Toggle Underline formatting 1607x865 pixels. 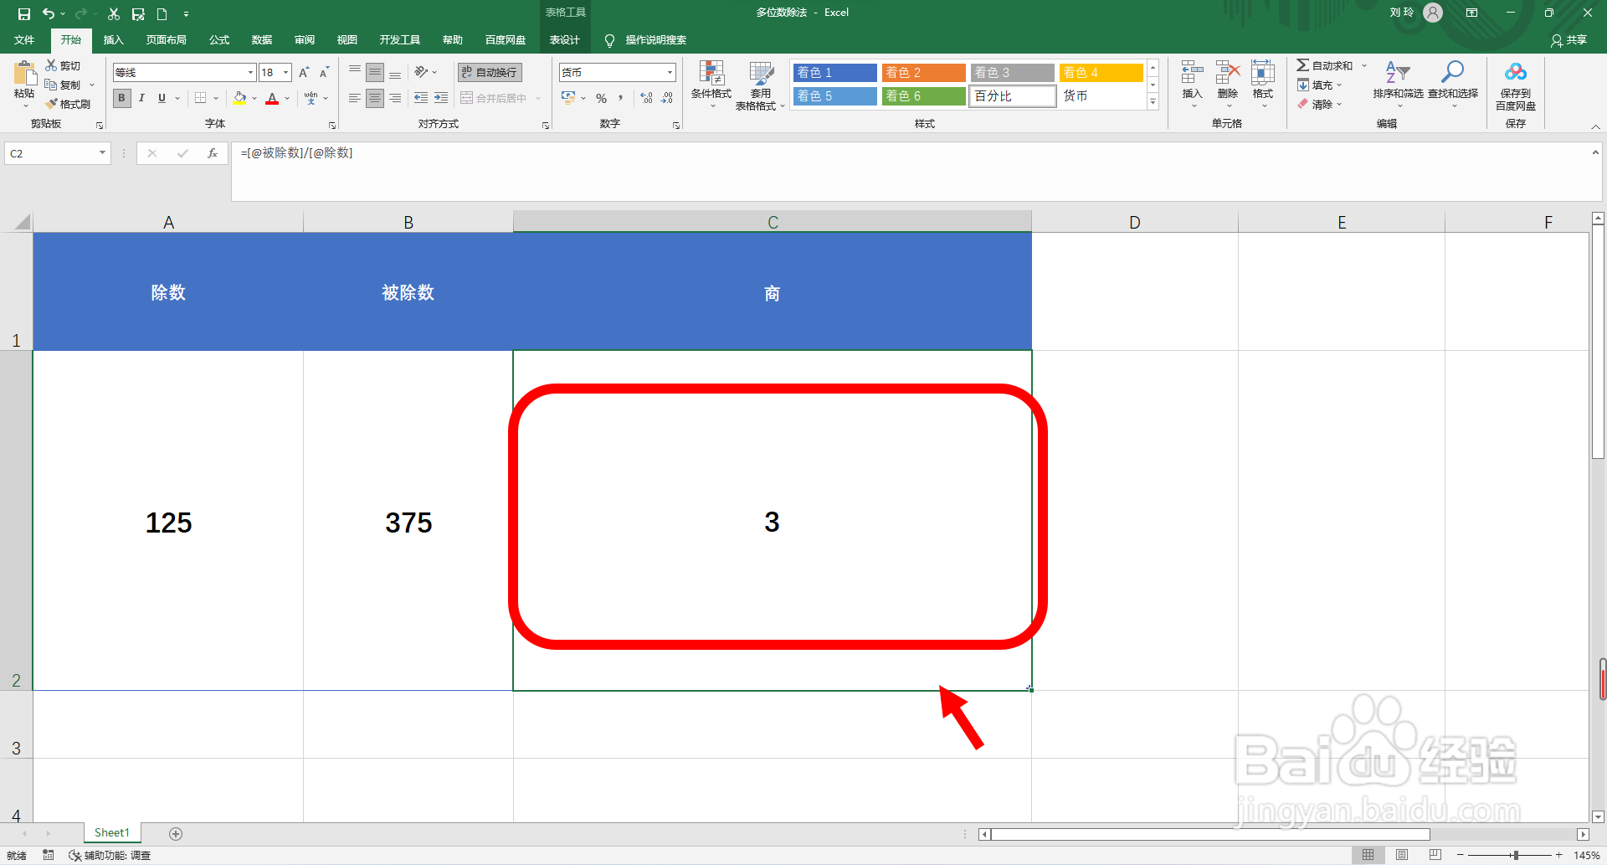(162, 98)
